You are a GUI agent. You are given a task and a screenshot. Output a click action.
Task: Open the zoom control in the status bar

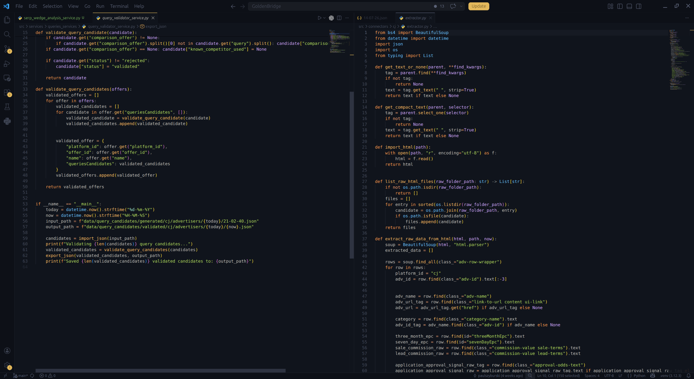(530, 376)
